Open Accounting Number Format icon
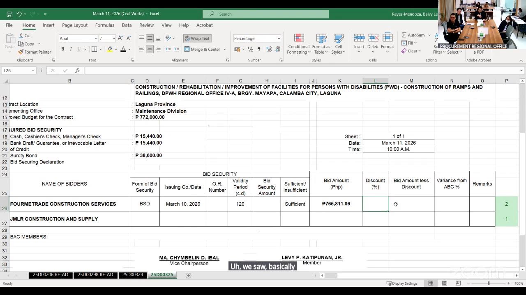Image resolution: width=526 pixels, height=295 pixels. coord(239,49)
